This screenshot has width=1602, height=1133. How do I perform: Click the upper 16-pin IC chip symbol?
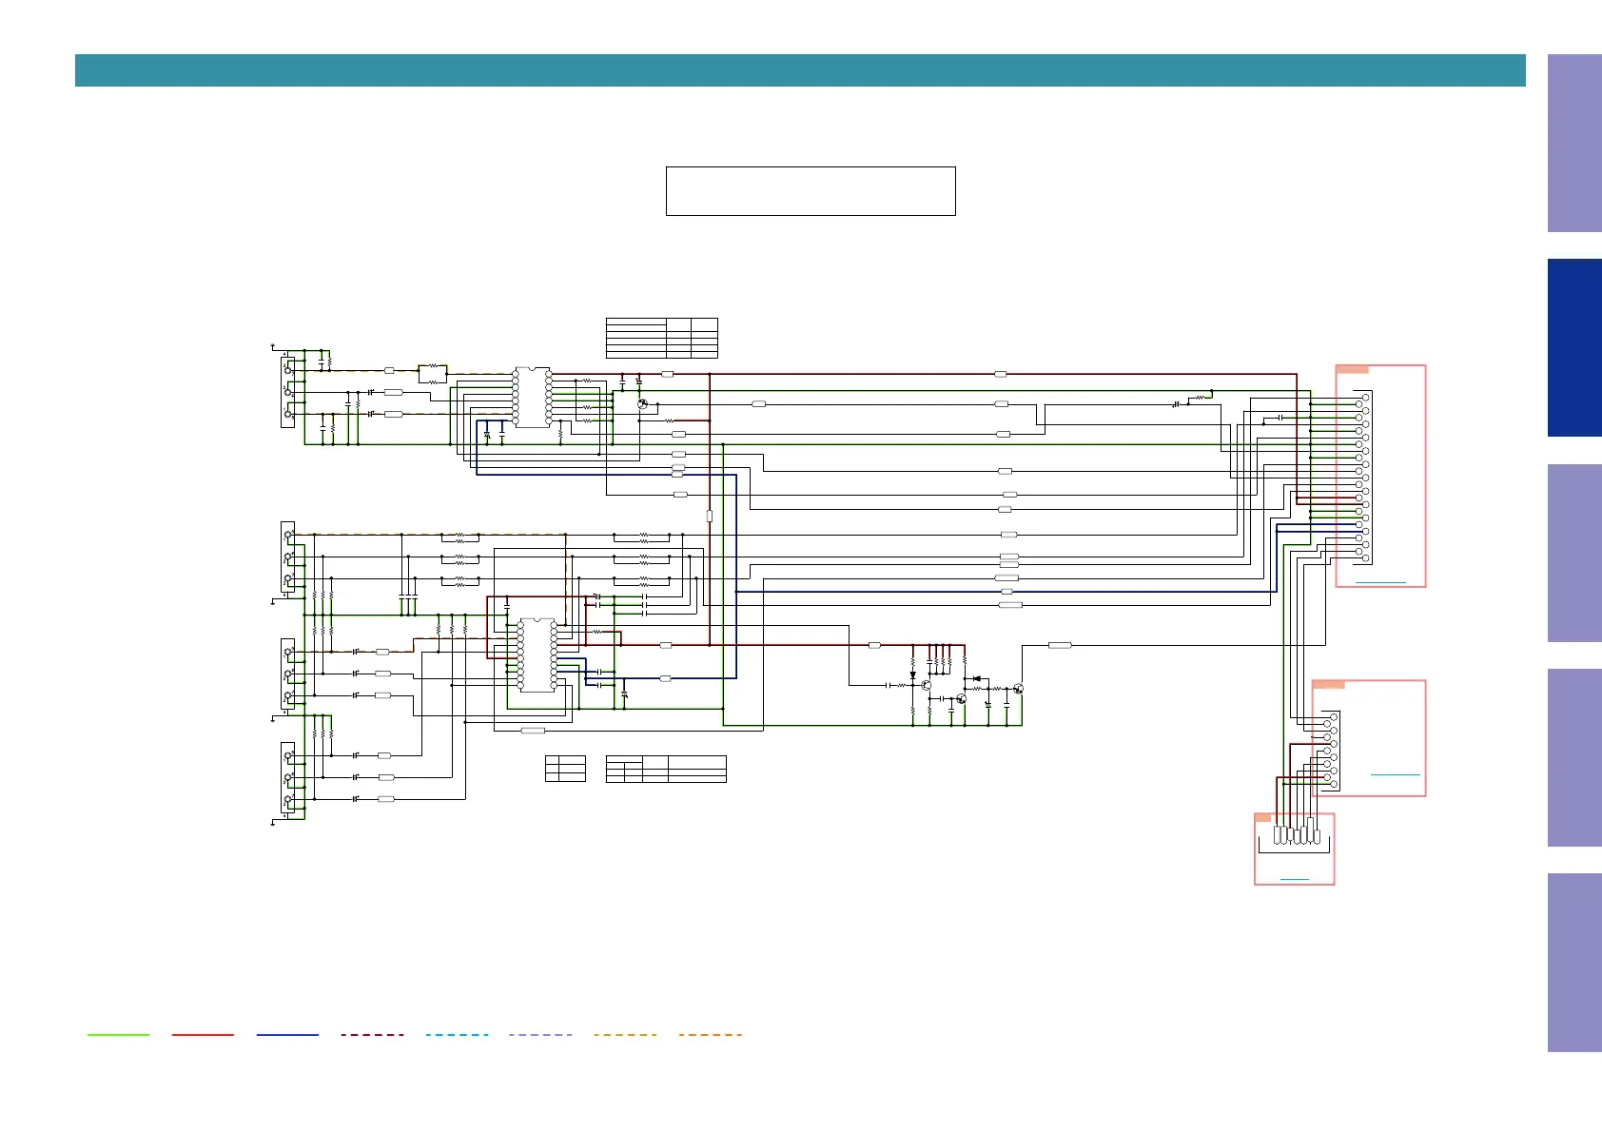532,397
